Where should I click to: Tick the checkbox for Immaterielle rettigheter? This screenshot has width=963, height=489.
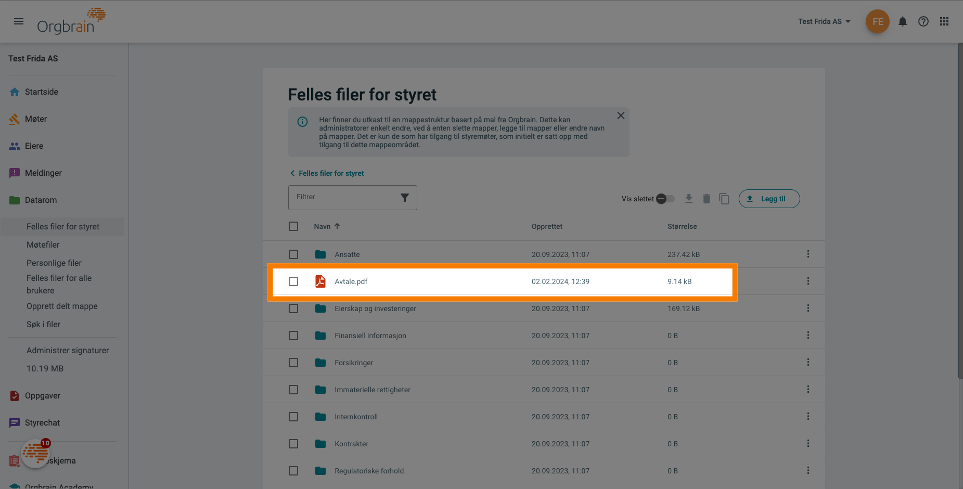pos(293,390)
